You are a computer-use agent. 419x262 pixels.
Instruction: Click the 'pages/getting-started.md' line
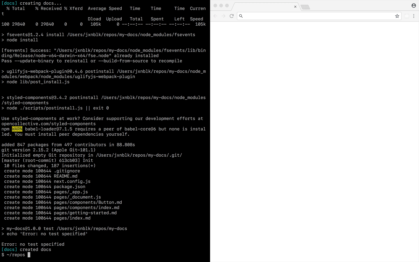(60, 213)
